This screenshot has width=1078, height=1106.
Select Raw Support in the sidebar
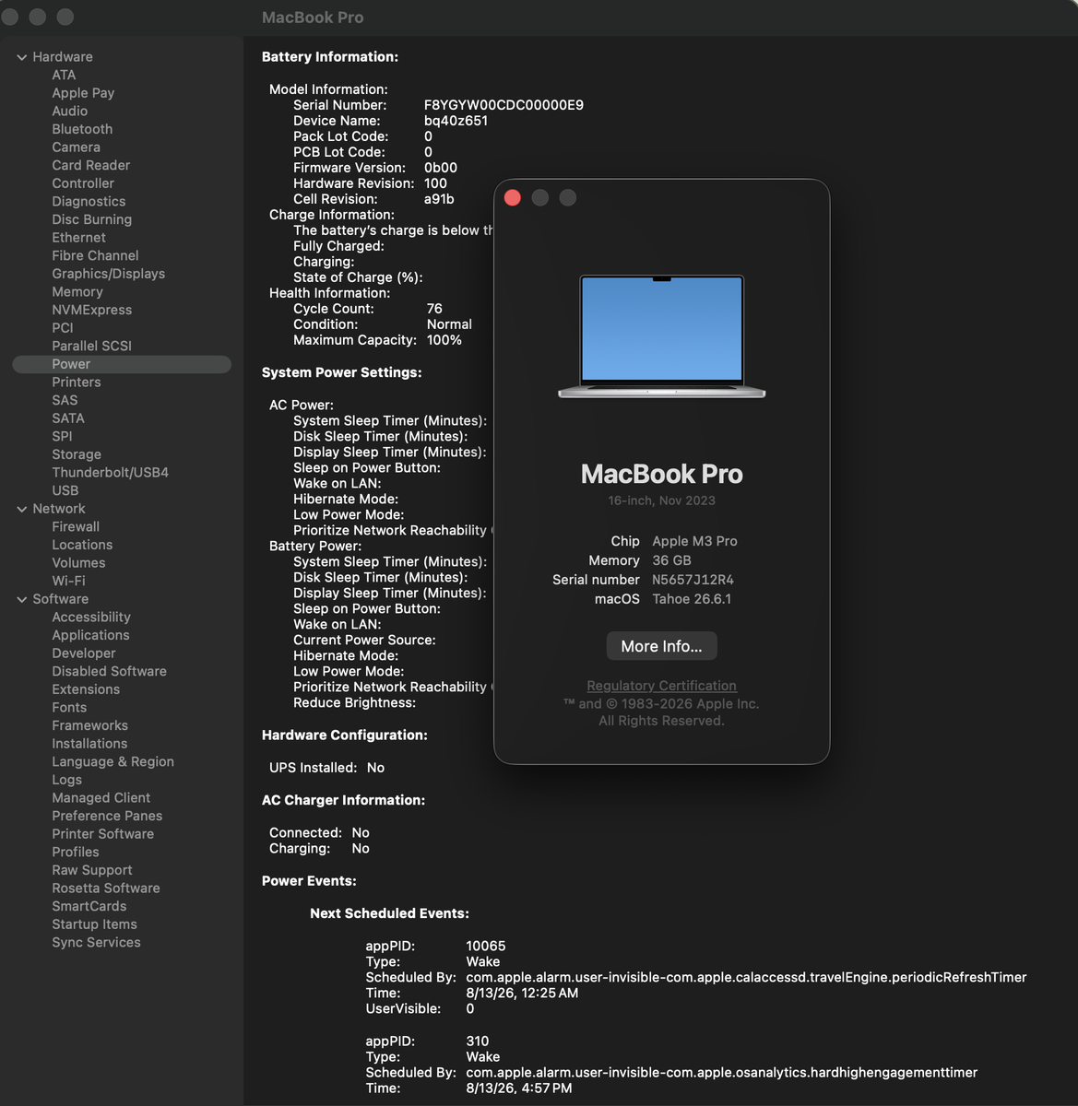pos(92,870)
